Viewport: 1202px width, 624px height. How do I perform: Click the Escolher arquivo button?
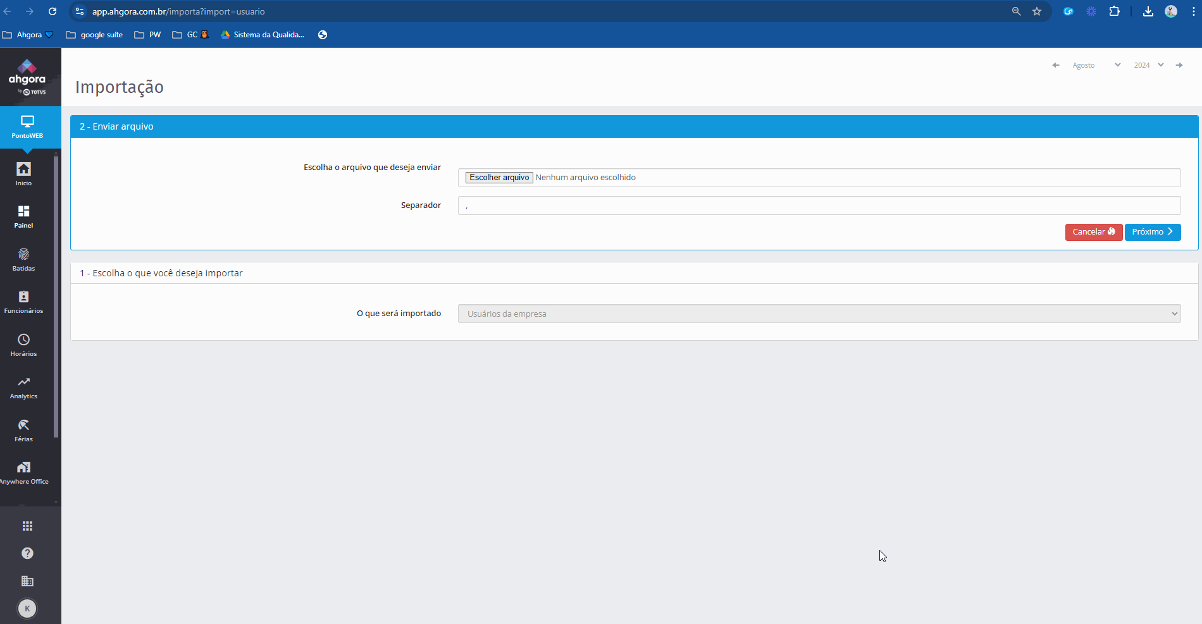coord(499,178)
